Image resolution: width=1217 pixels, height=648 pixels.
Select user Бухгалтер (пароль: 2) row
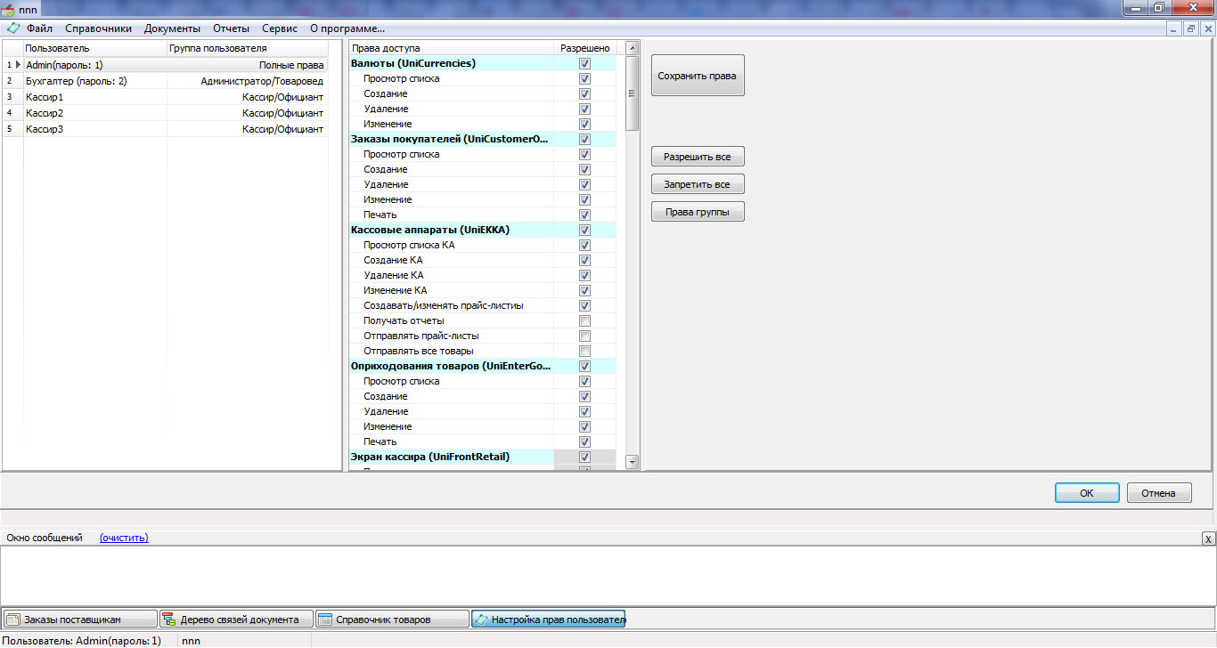(165, 81)
